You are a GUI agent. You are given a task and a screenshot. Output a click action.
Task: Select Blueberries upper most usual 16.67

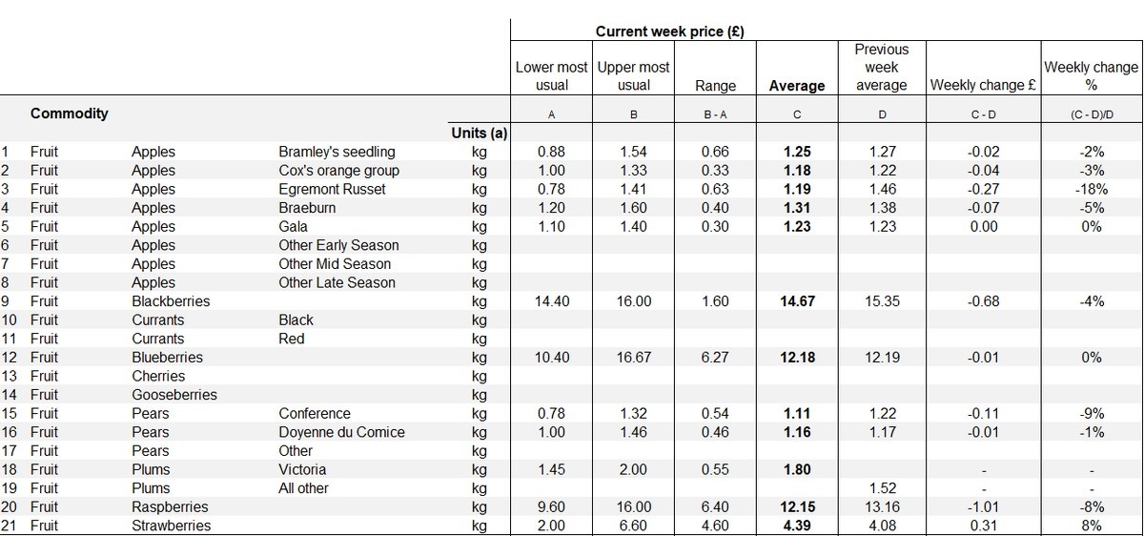coord(634,358)
